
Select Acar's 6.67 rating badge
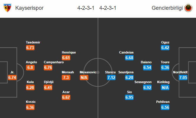66,97
